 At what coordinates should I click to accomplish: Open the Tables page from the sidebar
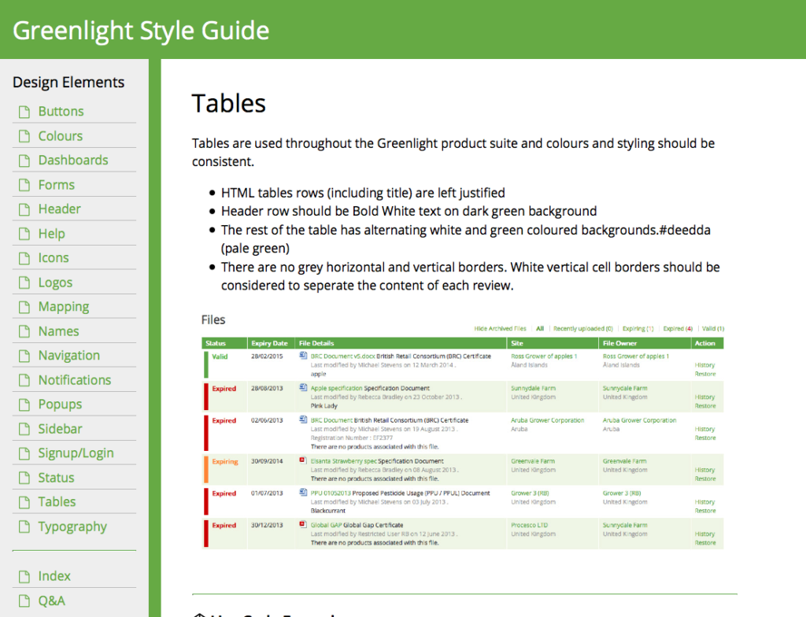point(57,501)
